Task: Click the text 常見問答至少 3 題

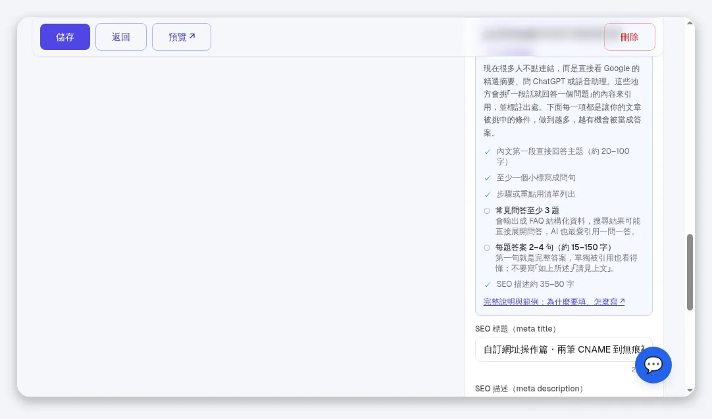Action: click(x=527, y=210)
